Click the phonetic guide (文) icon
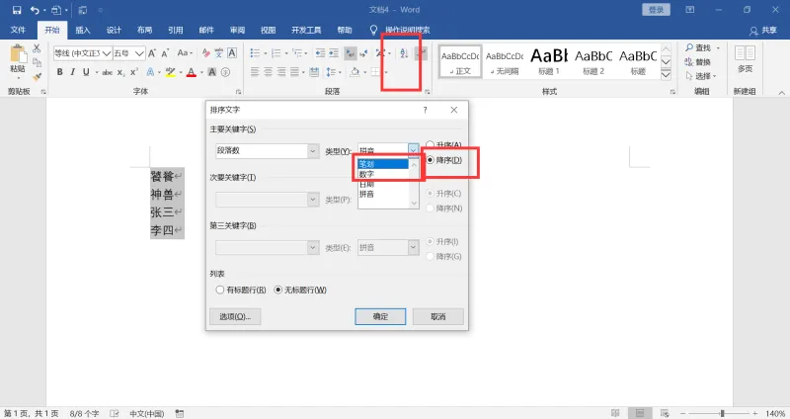790x419 pixels. click(x=218, y=53)
